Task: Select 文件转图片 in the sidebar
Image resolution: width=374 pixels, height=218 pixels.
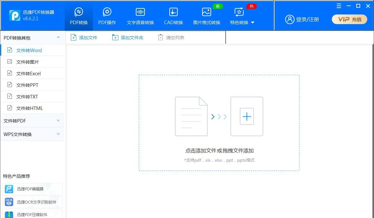Action: coord(33,62)
